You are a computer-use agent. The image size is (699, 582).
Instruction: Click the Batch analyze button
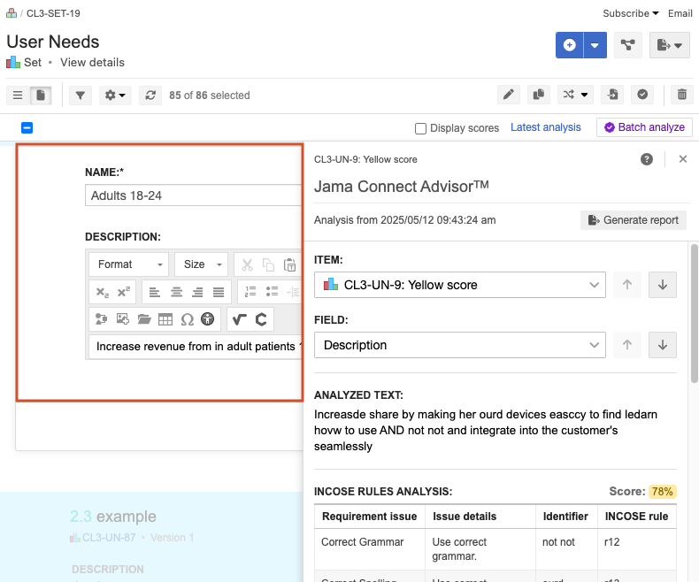click(x=644, y=127)
